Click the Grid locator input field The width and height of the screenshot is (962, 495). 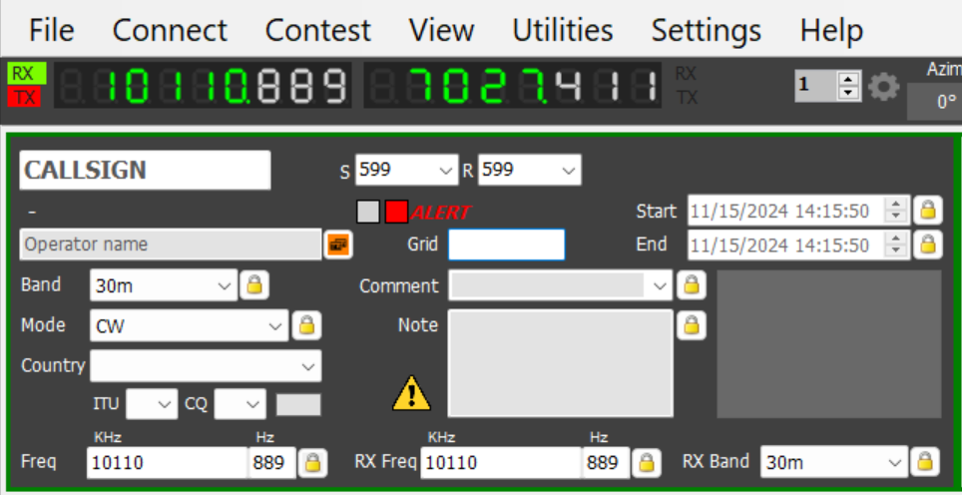click(x=507, y=245)
